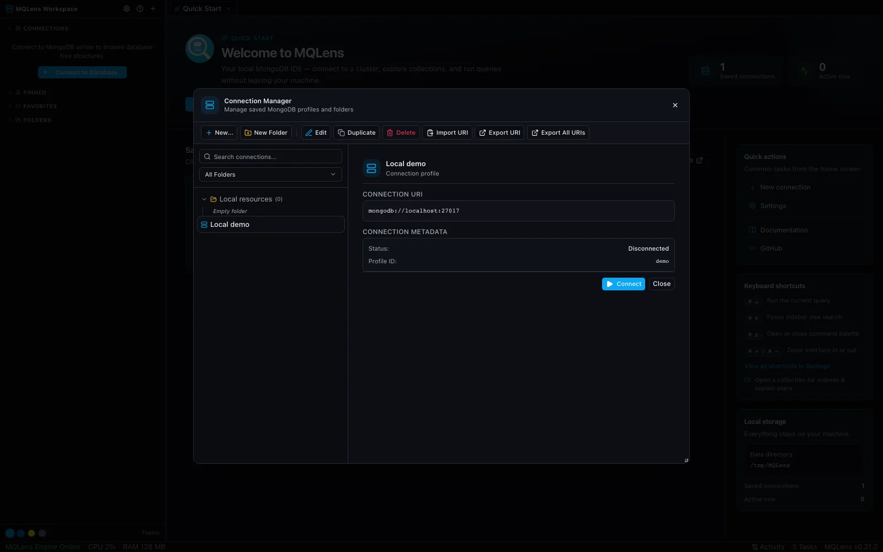Click the Local resources folder icon

(214, 199)
